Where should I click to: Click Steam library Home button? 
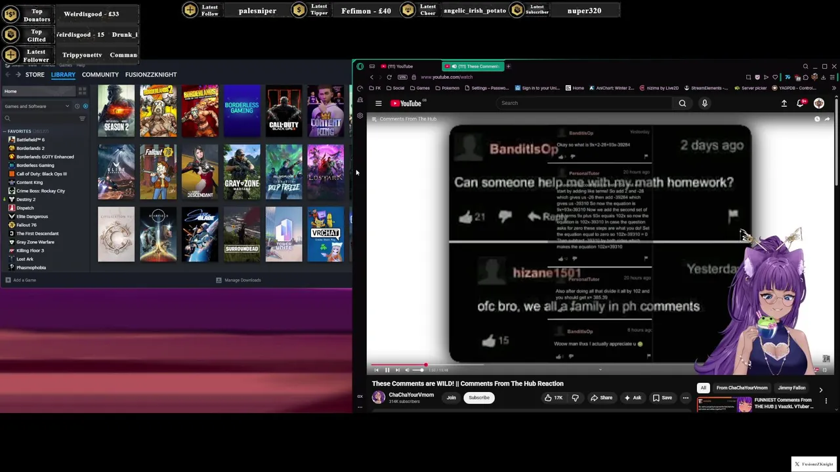pos(39,91)
